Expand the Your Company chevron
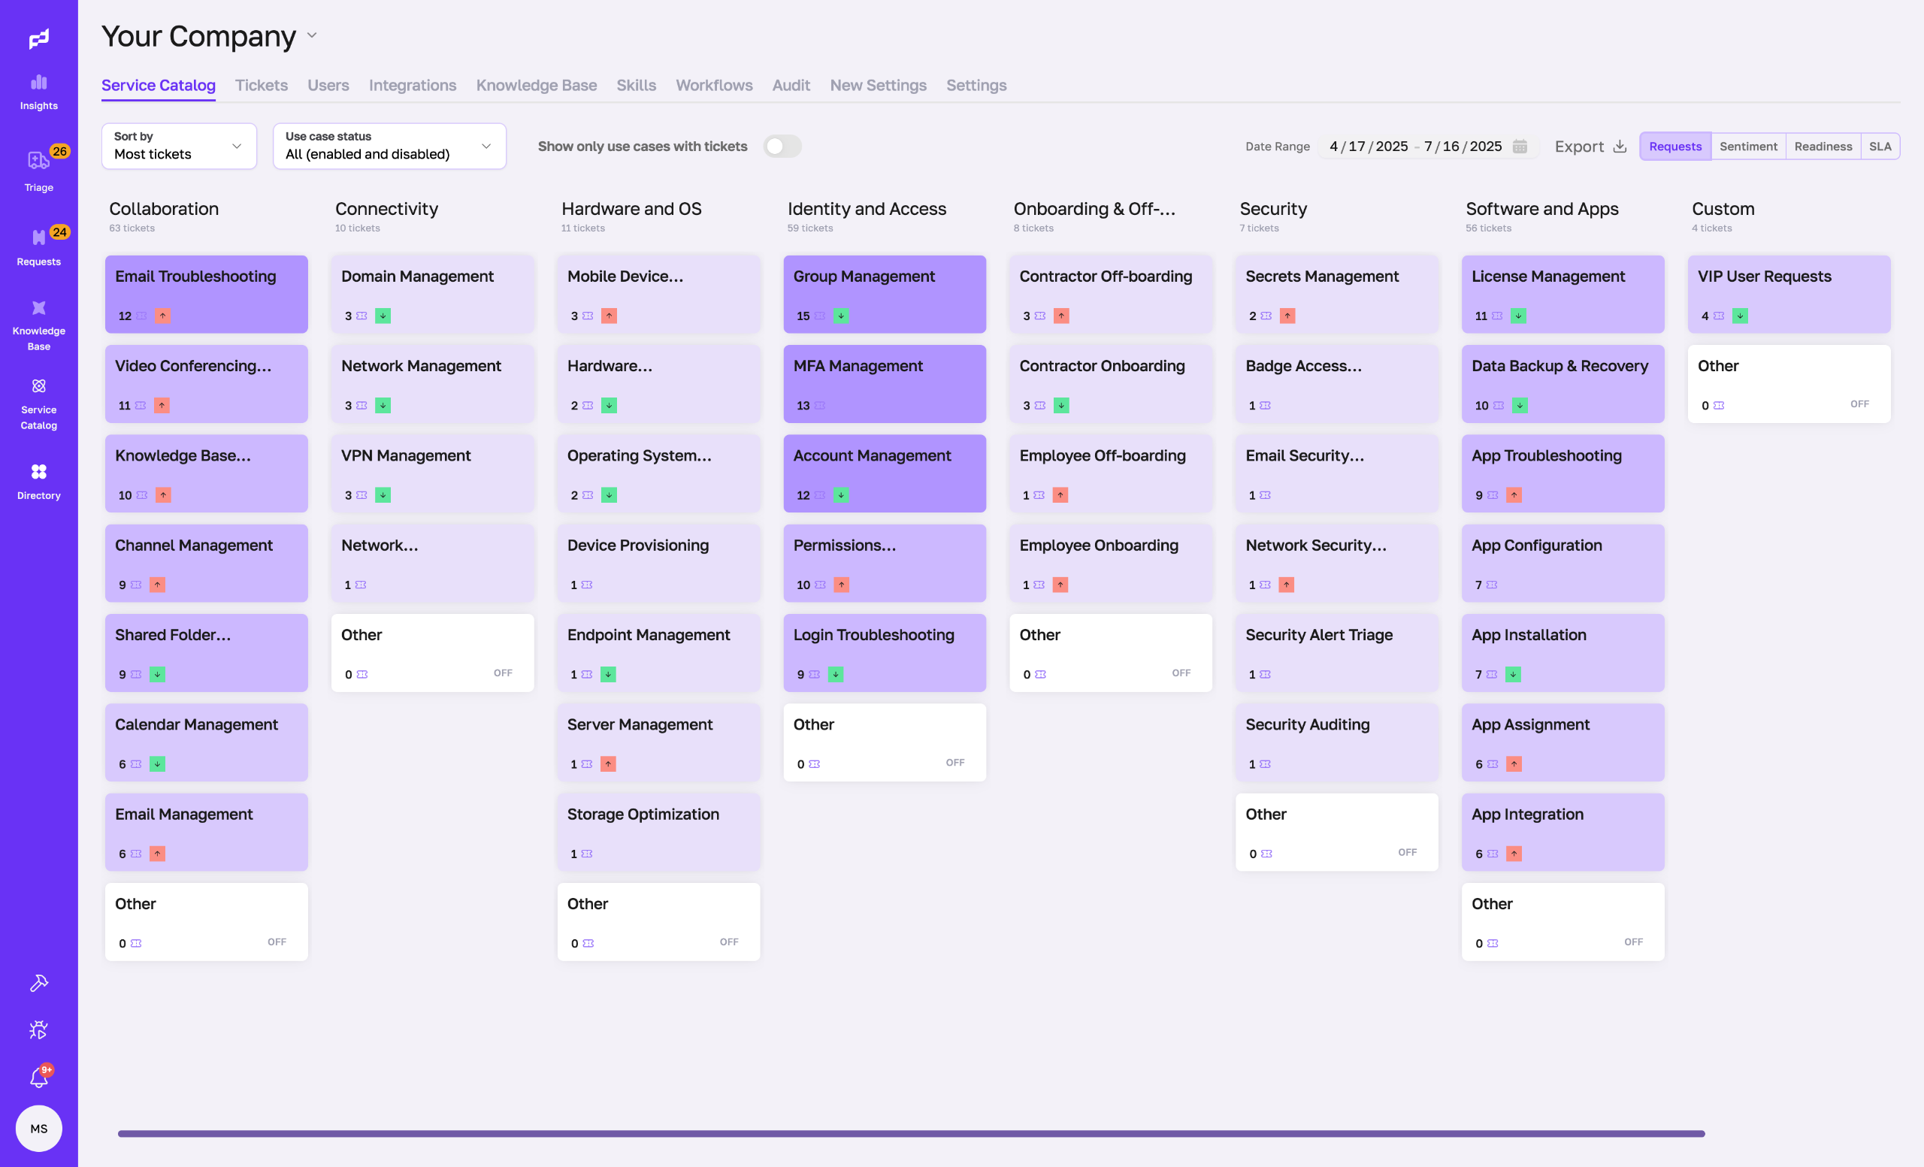This screenshot has width=1924, height=1167. (312, 35)
